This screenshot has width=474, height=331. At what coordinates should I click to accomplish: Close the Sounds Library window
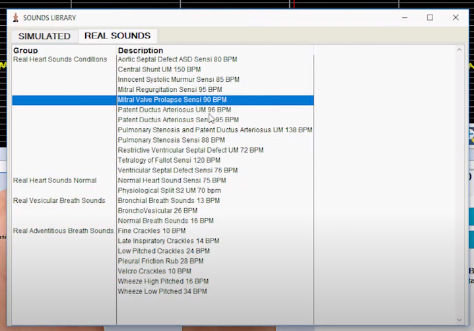tap(456, 18)
